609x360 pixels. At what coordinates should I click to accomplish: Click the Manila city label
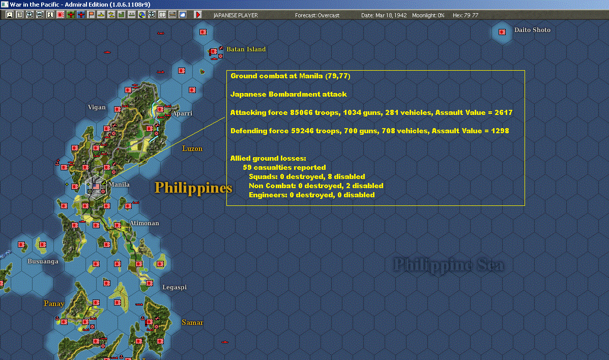[119, 185]
